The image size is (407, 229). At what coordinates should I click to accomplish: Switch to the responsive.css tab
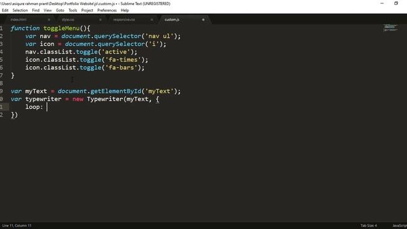(x=124, y=20)
